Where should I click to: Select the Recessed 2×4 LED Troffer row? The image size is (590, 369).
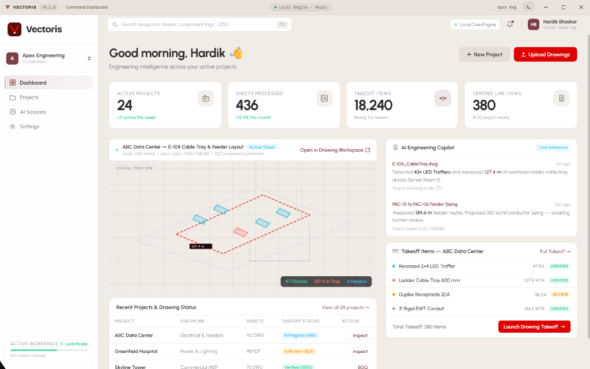481,266
